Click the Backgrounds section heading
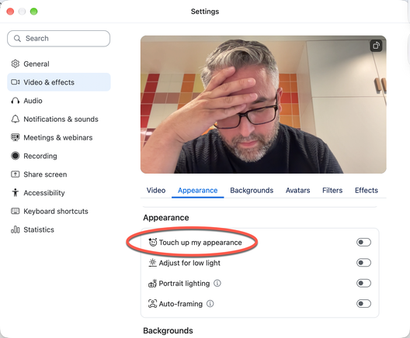410x338 pixels. [x=168, y=330]
